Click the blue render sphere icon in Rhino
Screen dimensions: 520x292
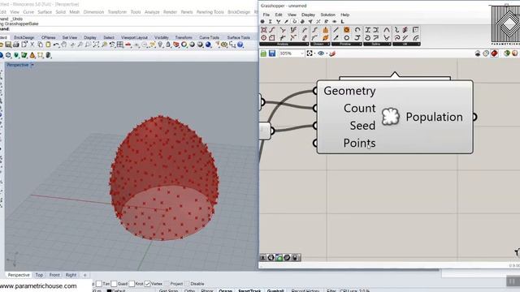208,45
